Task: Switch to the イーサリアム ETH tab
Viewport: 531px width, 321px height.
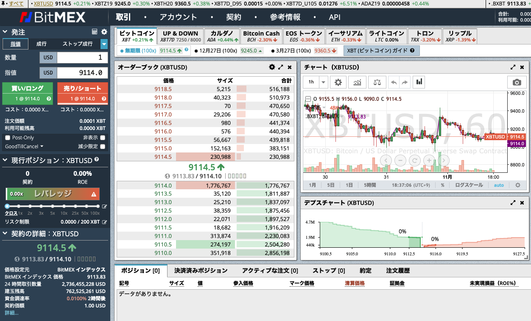Action: tap(345, 36)
